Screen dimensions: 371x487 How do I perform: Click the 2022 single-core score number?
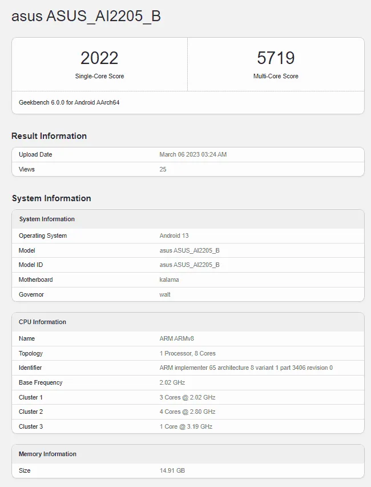click(99, 58)
